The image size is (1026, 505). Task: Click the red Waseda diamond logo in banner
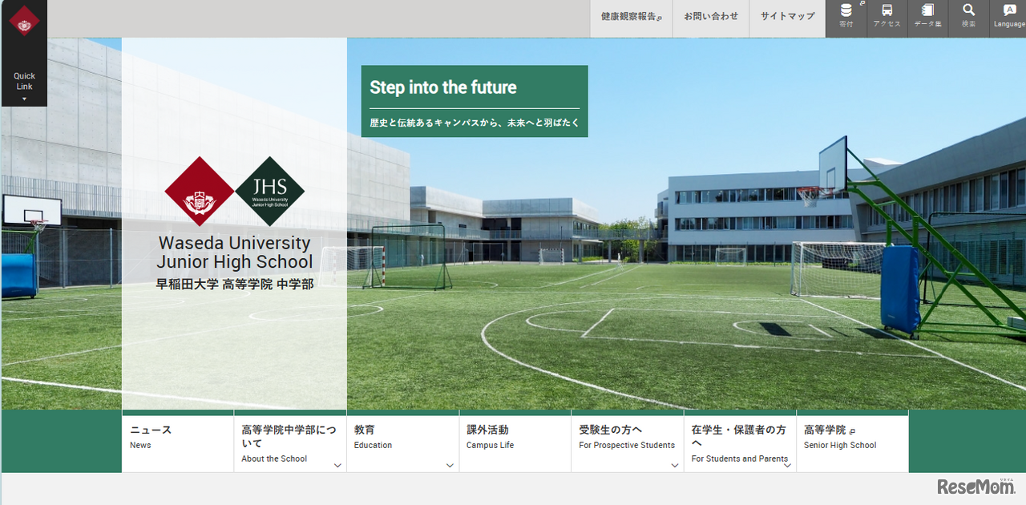[200, 192]
